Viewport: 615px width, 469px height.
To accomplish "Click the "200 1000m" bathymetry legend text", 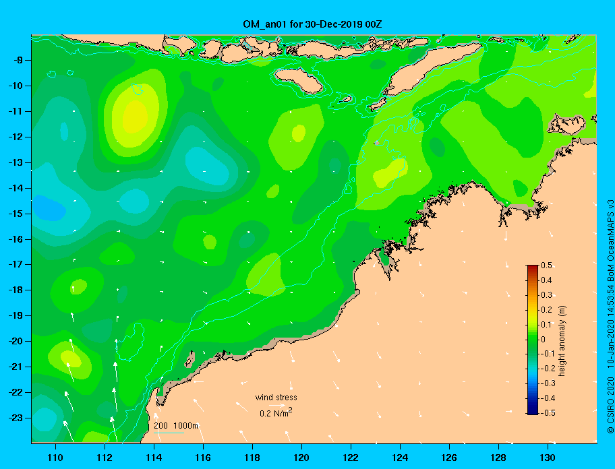I will [x=176, y=425].
